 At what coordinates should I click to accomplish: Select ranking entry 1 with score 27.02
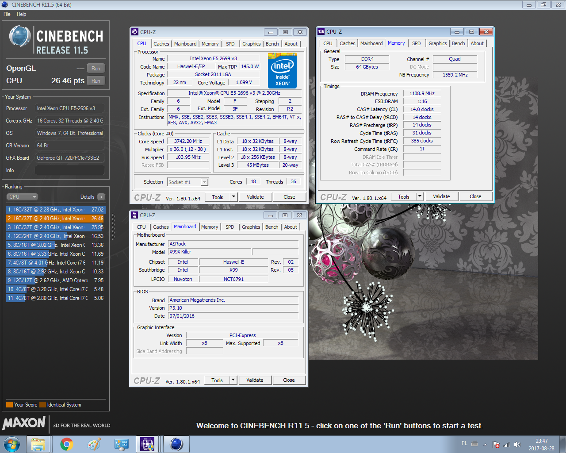[56, 210]
